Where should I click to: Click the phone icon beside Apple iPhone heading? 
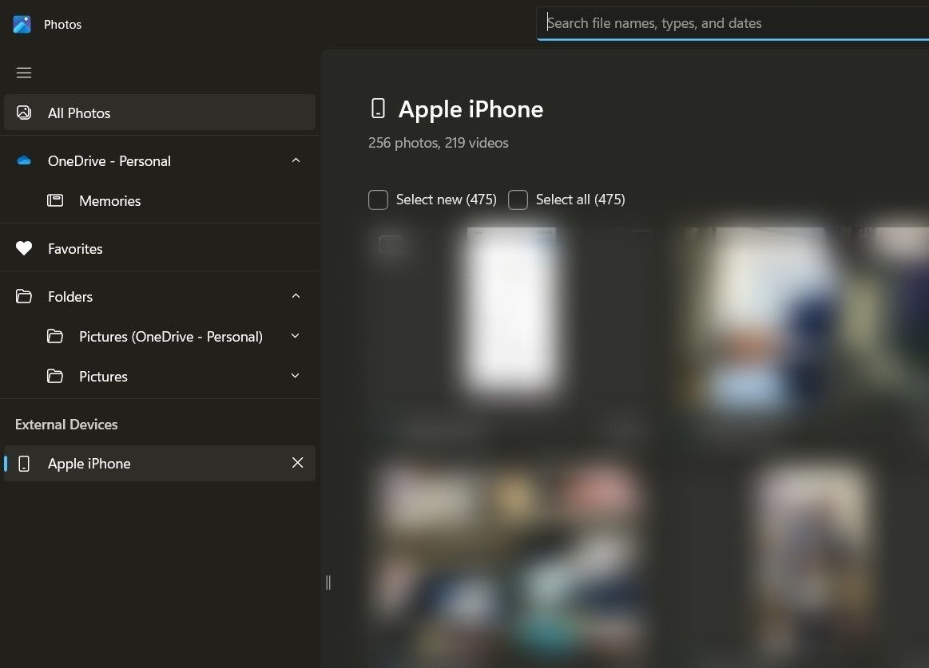(x=378, y=109)
